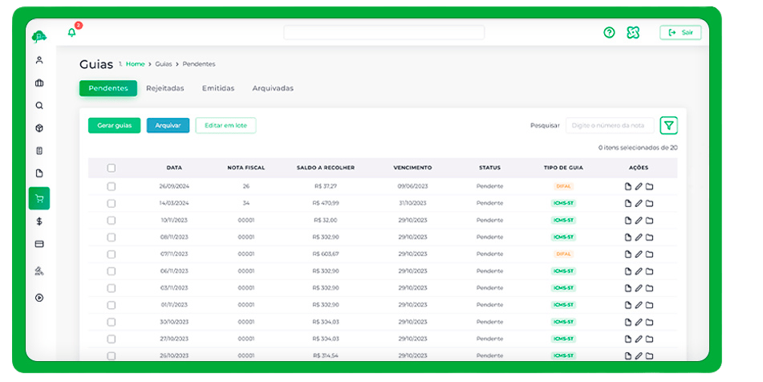This screenshot has height=382, width=763.
Task: Open the gavel sidebar icon
Action: pos(39,271)
